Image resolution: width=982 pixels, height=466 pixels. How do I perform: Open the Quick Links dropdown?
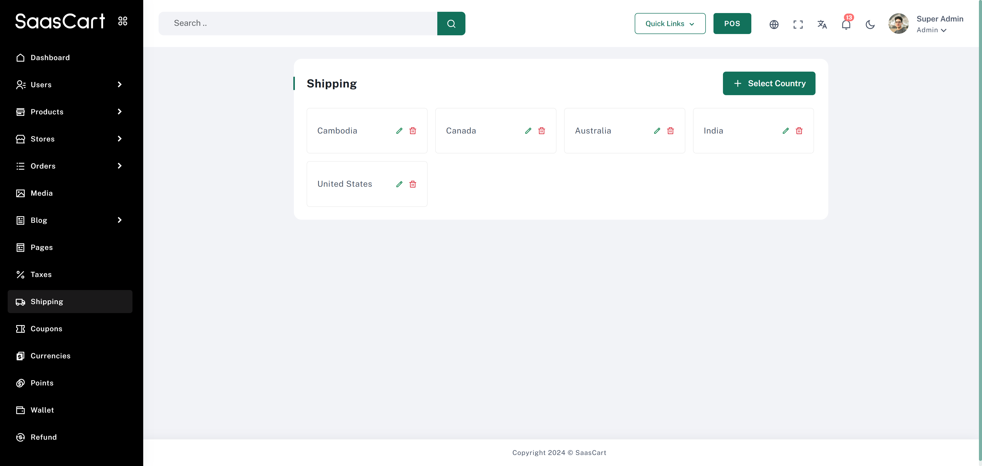(670, 24)
